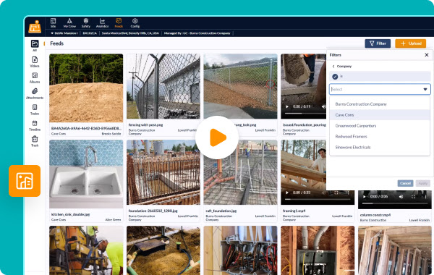Open the Select company dropdown arrow
This screenshot has width=434, height=275.
(x=425, y=89)
